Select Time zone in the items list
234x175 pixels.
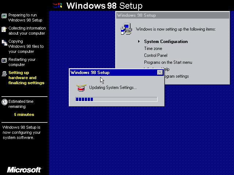[x=153, y=48]
